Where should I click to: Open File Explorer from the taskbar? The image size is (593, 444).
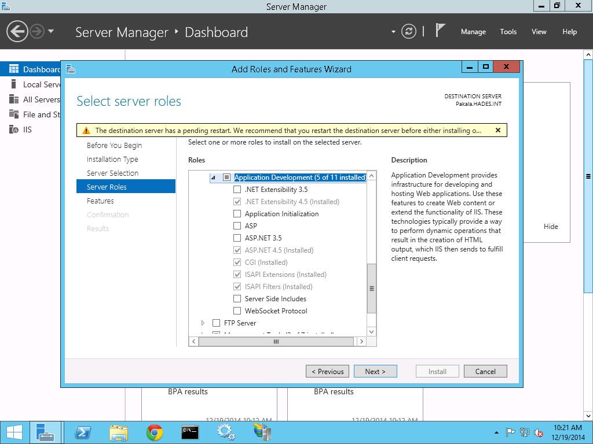118,432
